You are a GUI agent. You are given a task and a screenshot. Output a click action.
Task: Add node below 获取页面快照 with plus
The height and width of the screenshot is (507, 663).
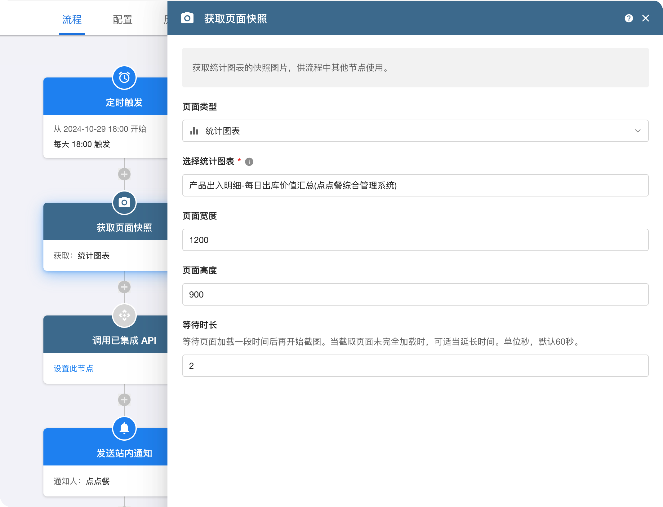pos(124,287)
